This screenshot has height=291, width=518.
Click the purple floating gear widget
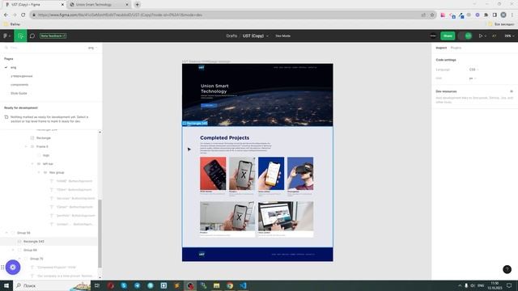tap(13, 268)
